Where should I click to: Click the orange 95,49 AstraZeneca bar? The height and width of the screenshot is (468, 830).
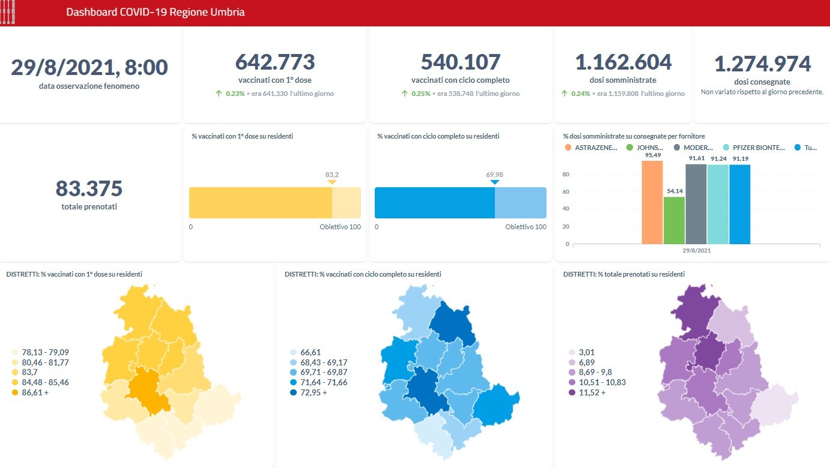point(652,202)
